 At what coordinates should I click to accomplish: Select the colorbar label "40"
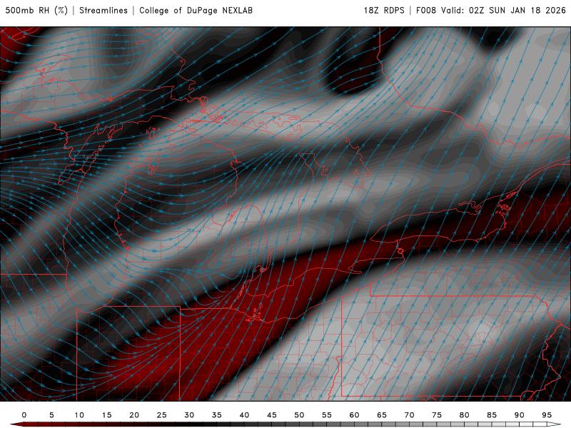pos(244,415)
